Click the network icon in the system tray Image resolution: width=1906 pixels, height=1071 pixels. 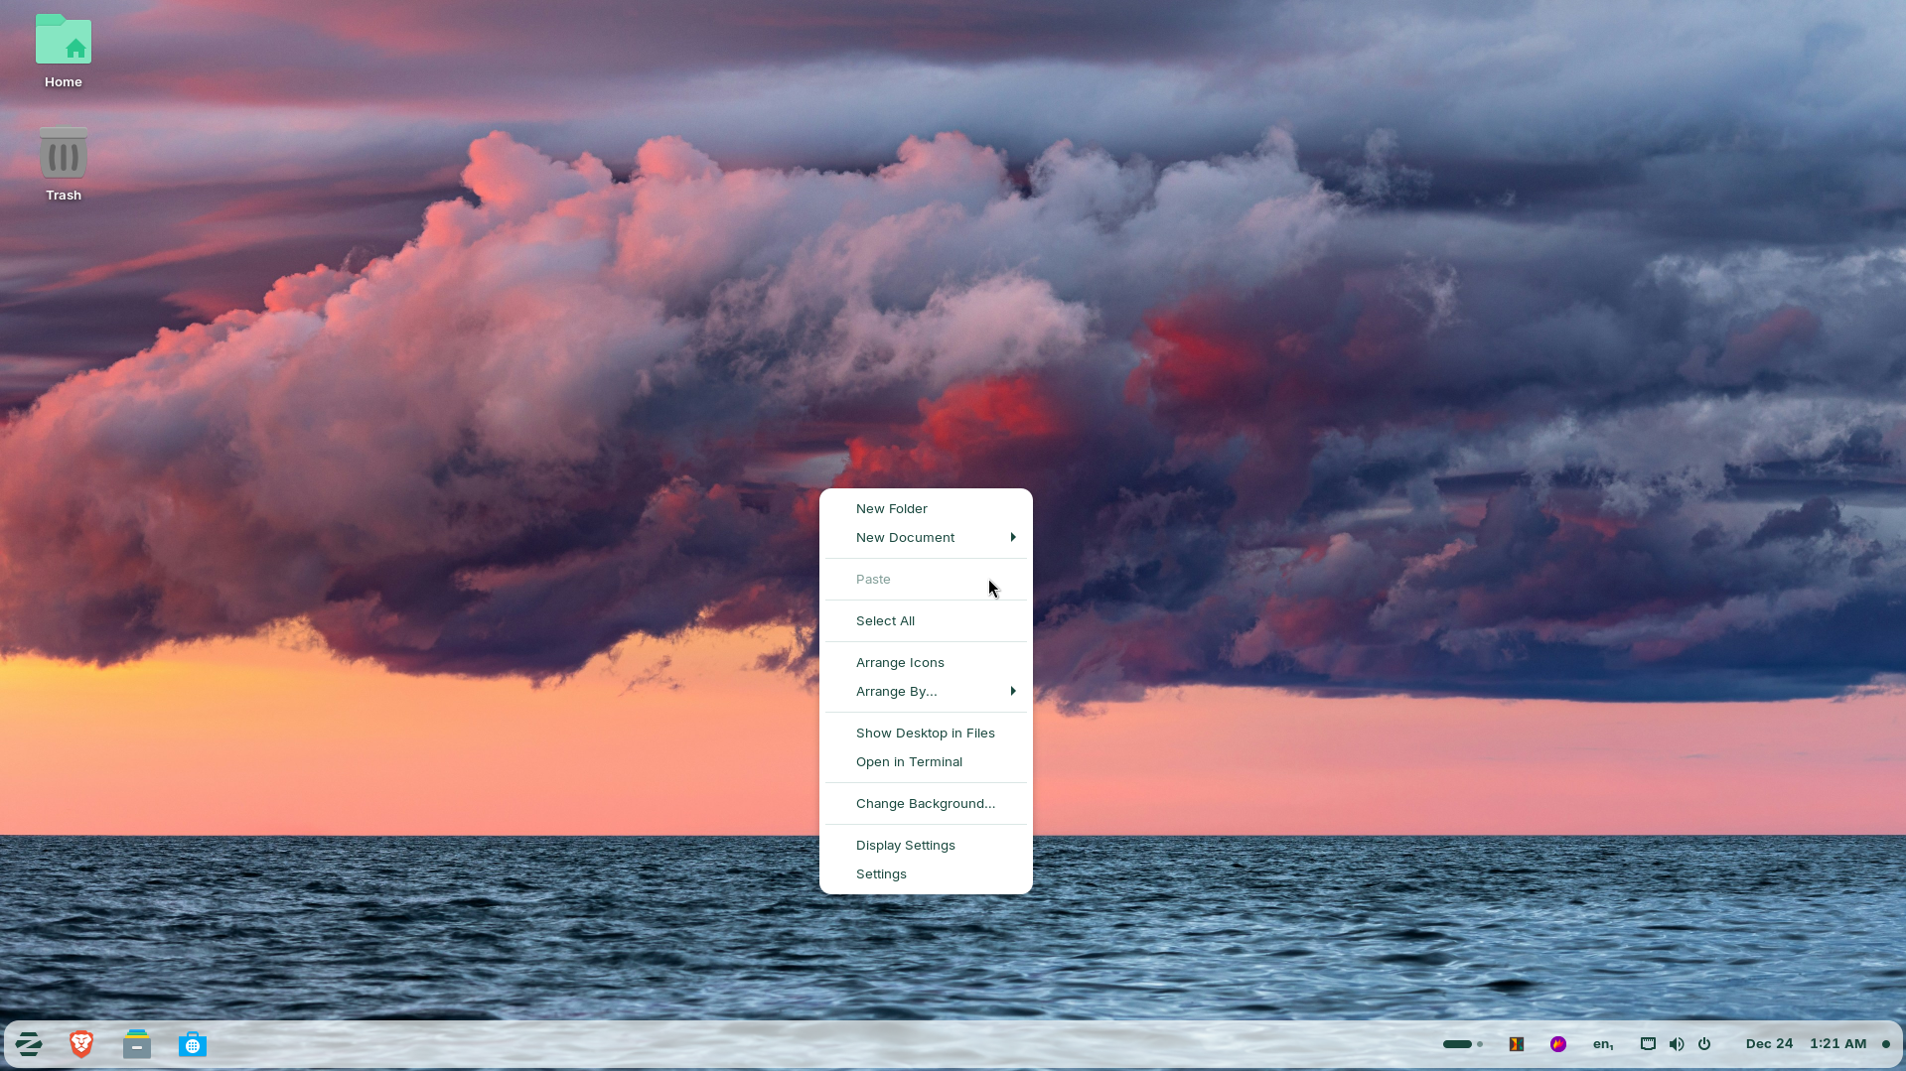1648,1043
